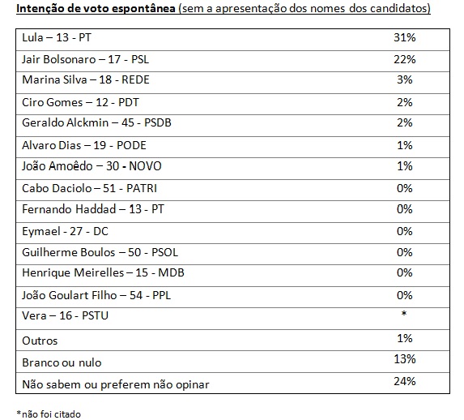464x420 pixels.
Task: Click the asterisk value in Vera's row
Action: point(404,313)
